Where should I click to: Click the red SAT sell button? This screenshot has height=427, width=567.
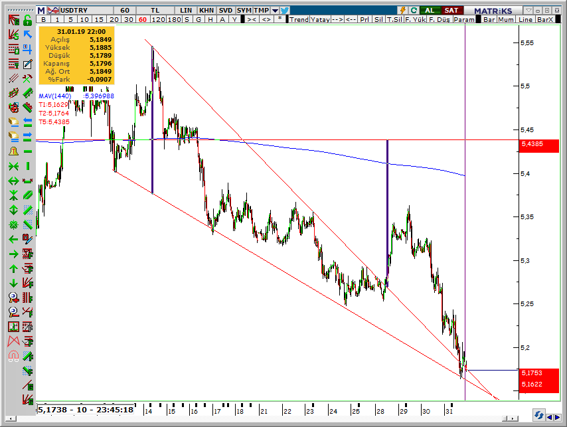click(451, 11)
